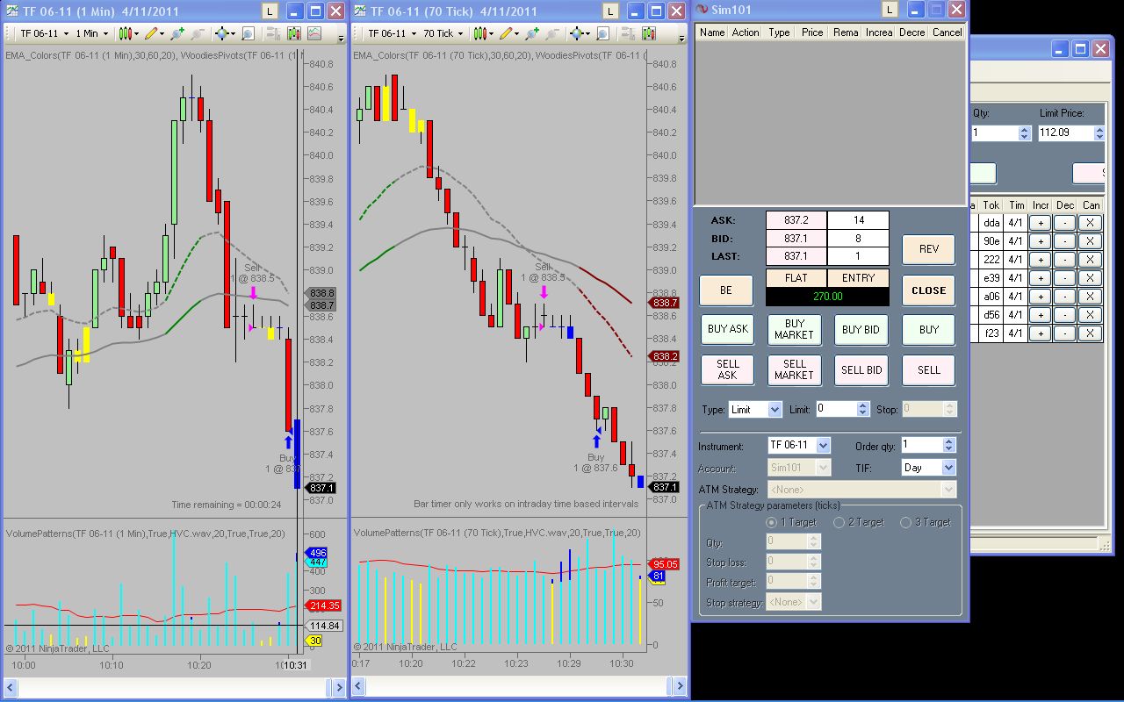Click the plain SELL button
Viewport: 1124px width, 702px height.
[928, 370]
